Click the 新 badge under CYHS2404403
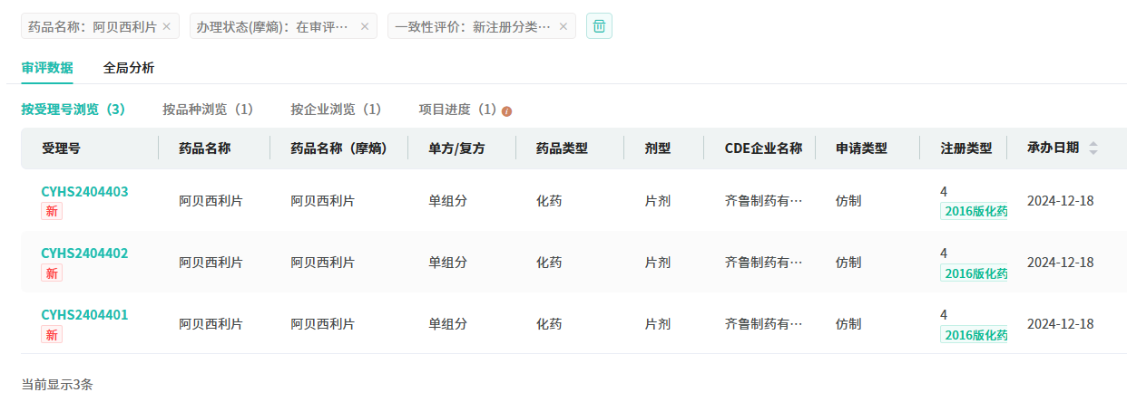Image resolution: width=1127 pixels, height=402 pixels. click(x=52, y=211)
